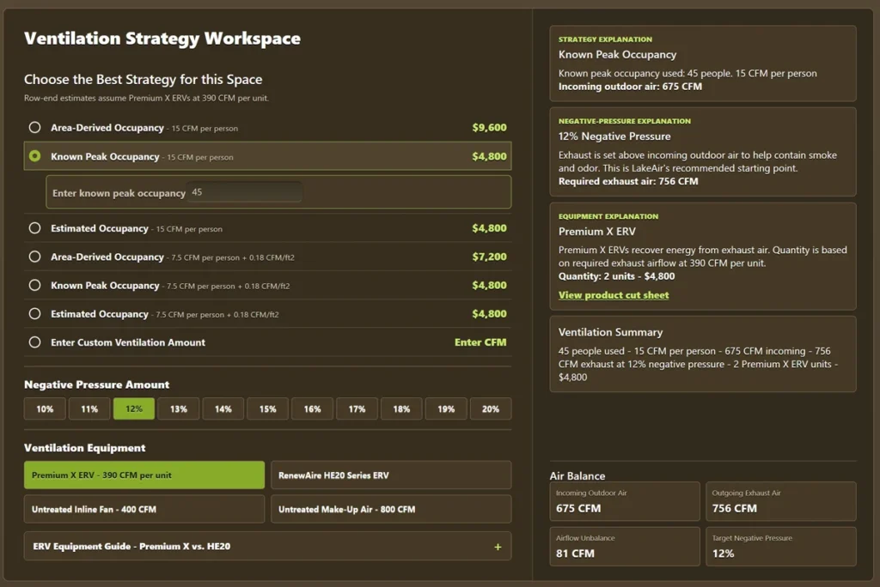
Task: Select Estimated Occupancy 7.5 CFM per person radio
Action: pyautogui.click(x=34, y=314)
